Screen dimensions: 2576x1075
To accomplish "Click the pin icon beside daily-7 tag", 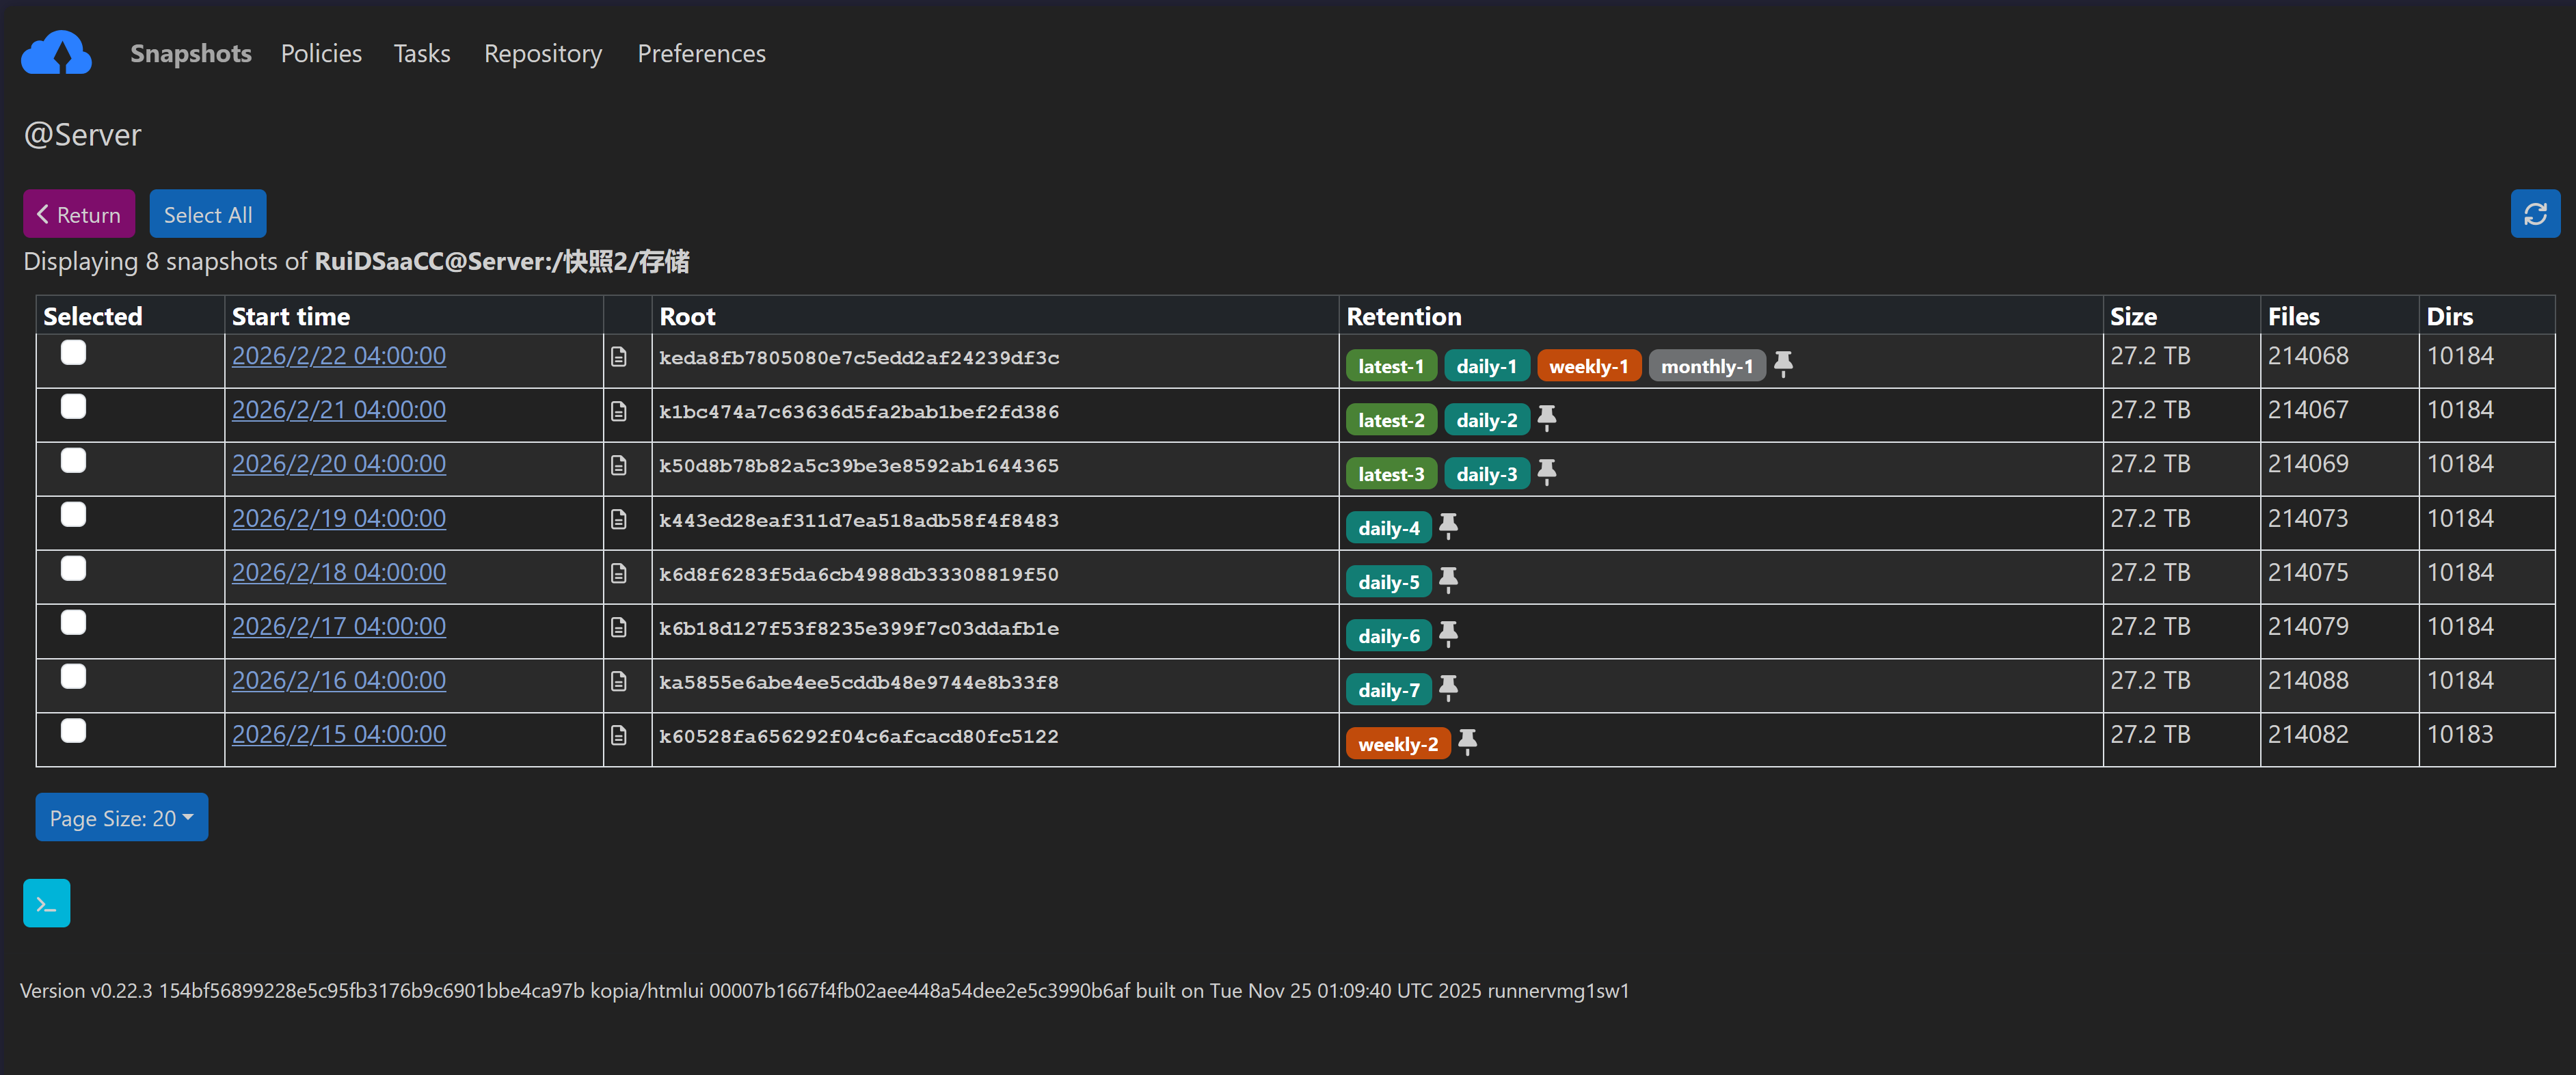I will coord(1448,688).
